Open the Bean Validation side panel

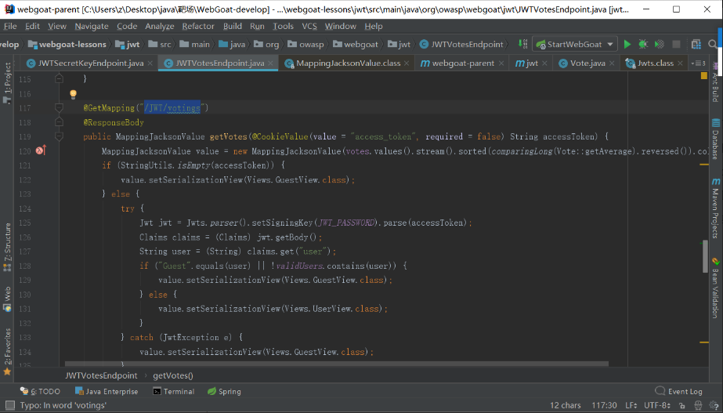[x=715, y=288]
